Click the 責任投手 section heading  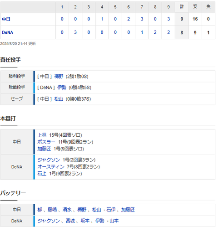pos(10,60)
